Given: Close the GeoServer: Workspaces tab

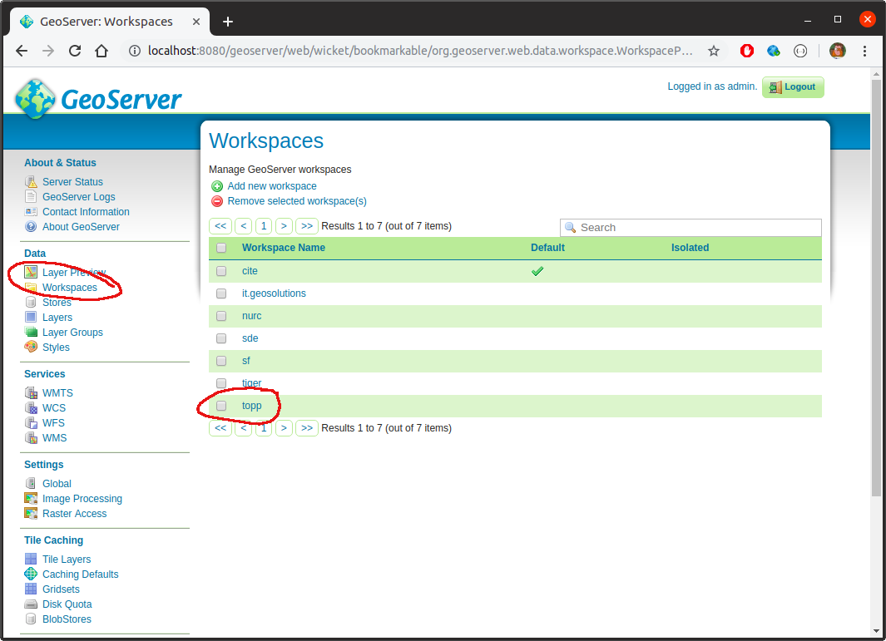Looking at the screenshot, I should pyautogui.click(x=196, y=22).
